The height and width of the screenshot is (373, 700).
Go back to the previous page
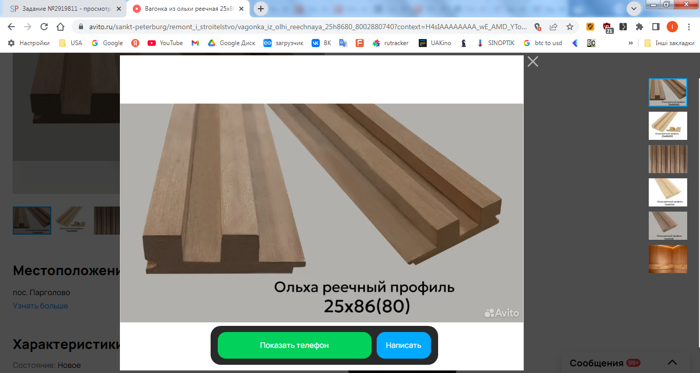click(11, 27)
